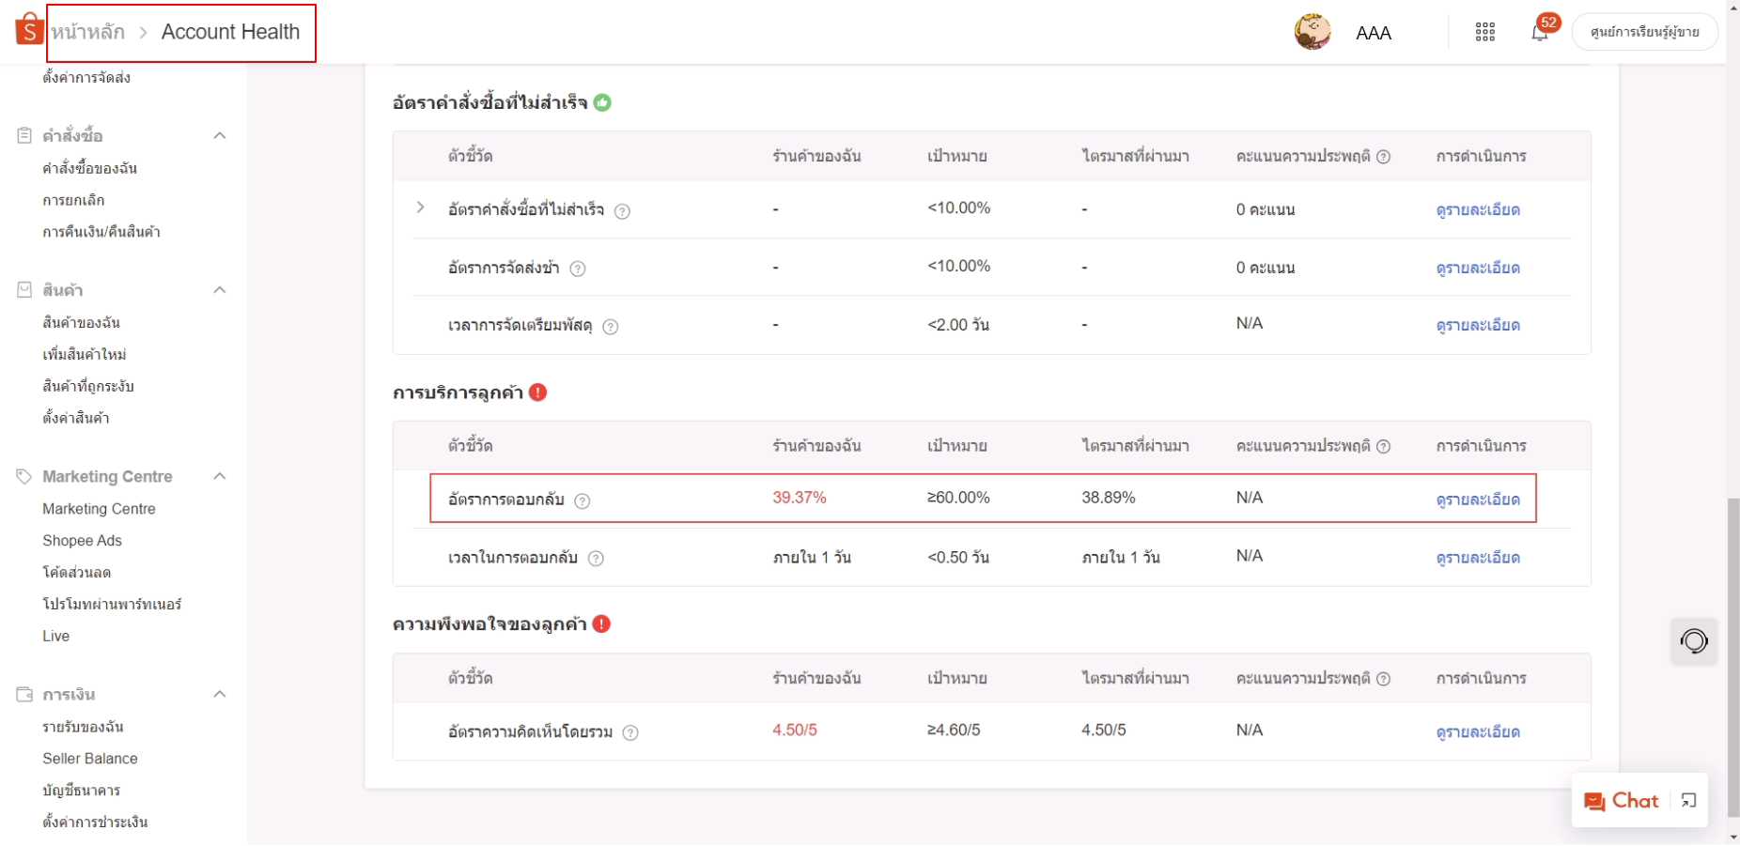Collapse the Marketing Centre sidebar section
1740x846 pixels.
coord(220,477)
